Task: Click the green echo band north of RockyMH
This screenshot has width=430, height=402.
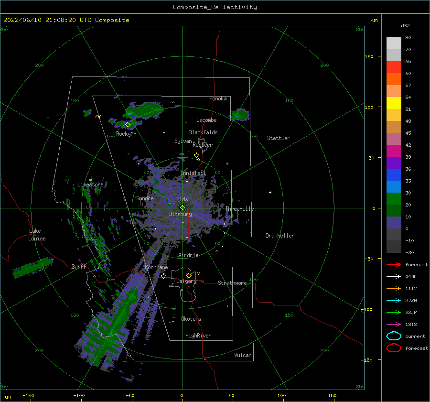Action: tap(144, 110)
